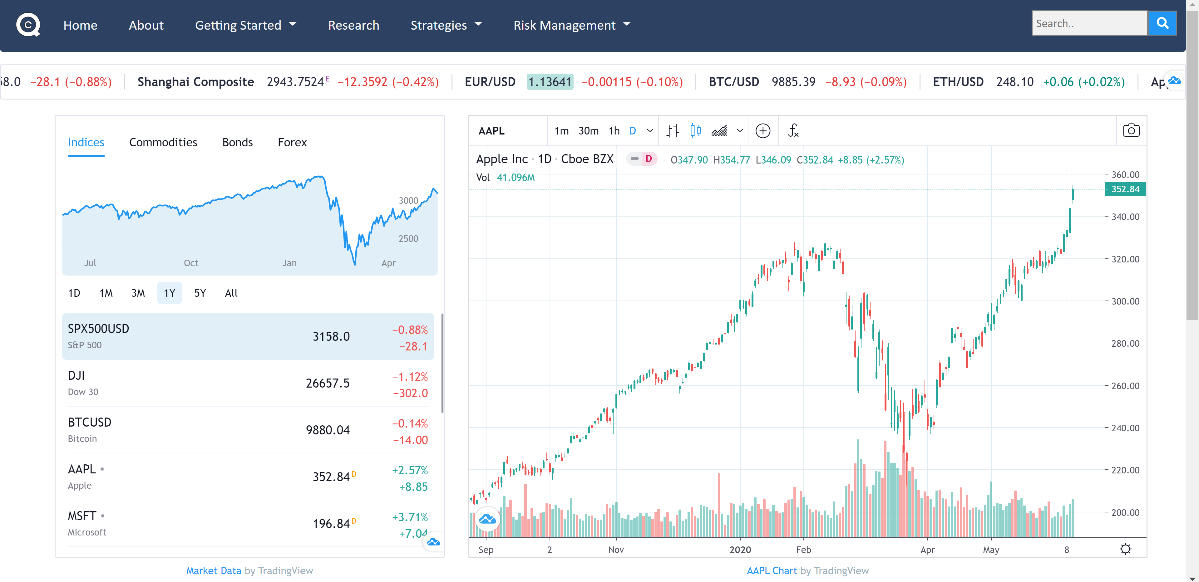Screen dimensions: 1199x582
Task: Select the 5Y time range
Action: point(200,293)
